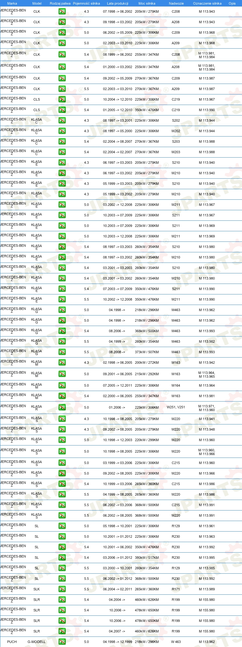Select the M 113.989 engine code cell
Image resolution: width=242 pixels, height=647 pixels.
207,589
